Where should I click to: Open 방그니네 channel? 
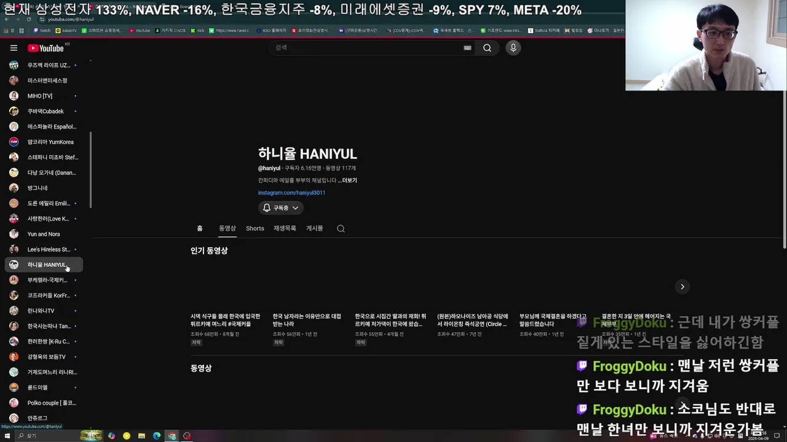click(43, 188)
